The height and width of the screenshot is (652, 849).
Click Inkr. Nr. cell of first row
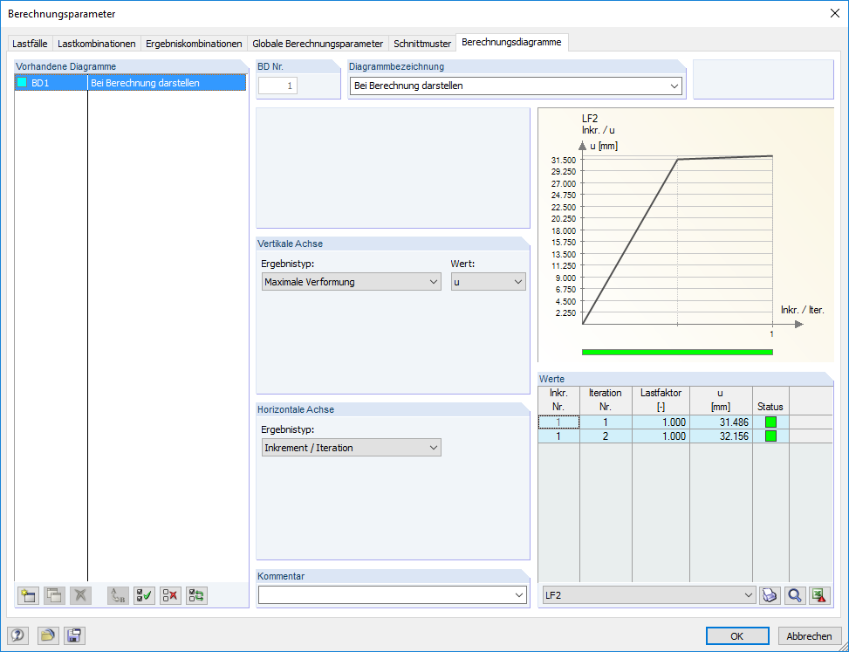[558, 422]
